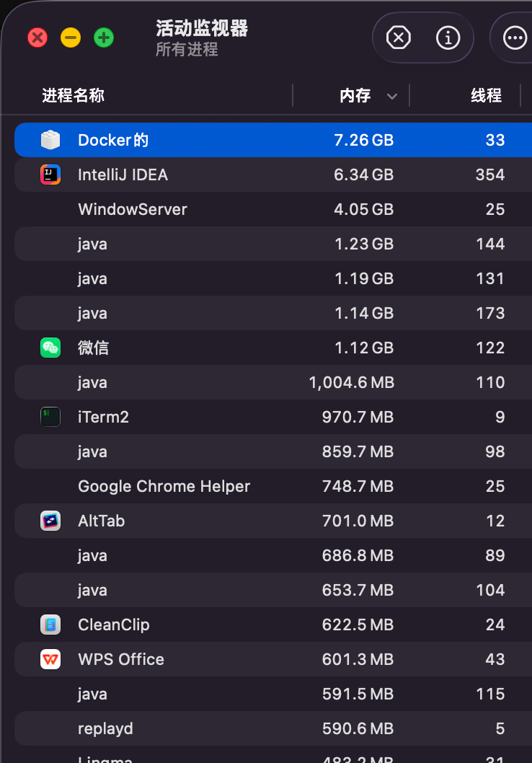The height and width of the screenshot is (763, 532).
Task: Select the iTerm2 process row
Action: [273, 417]
